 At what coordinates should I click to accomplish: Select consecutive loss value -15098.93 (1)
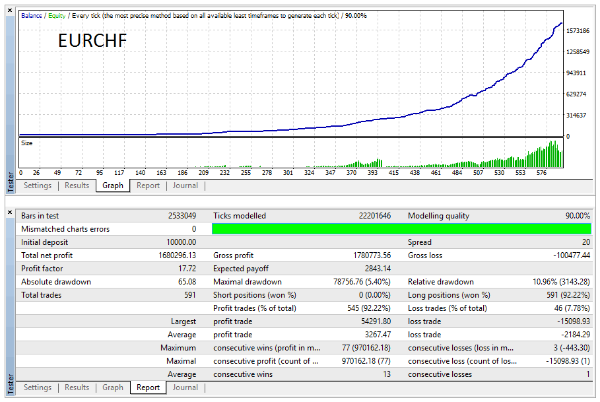pos(568,361)
